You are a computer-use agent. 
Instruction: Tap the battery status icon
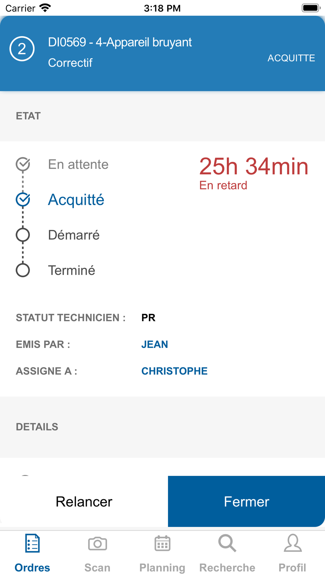coord(311,8)
